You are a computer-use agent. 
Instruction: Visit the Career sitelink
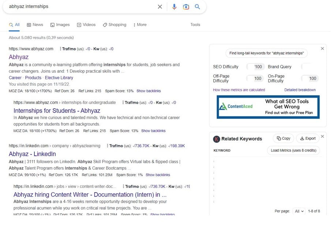15,78
